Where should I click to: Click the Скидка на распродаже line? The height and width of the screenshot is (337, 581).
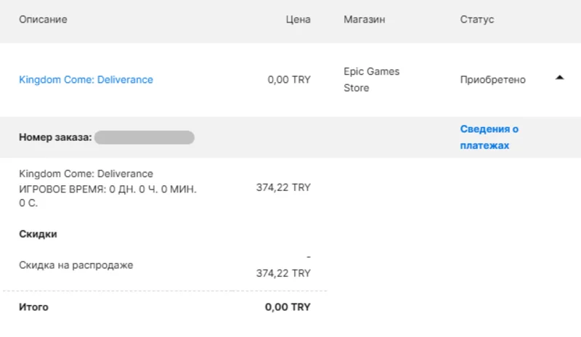[76, 265]
